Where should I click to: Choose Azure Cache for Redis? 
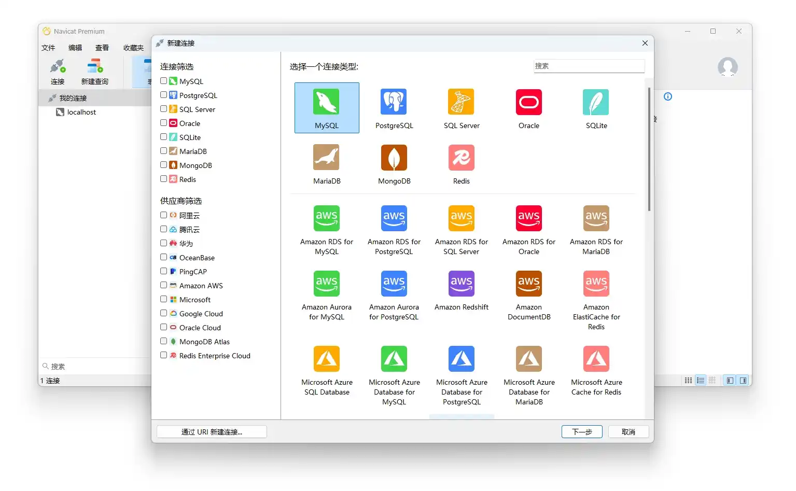(596, 371)
